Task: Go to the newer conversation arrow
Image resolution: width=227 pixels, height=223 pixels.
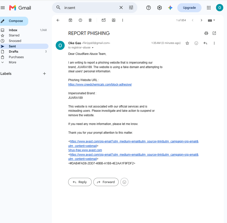Action: click(193, 20)
